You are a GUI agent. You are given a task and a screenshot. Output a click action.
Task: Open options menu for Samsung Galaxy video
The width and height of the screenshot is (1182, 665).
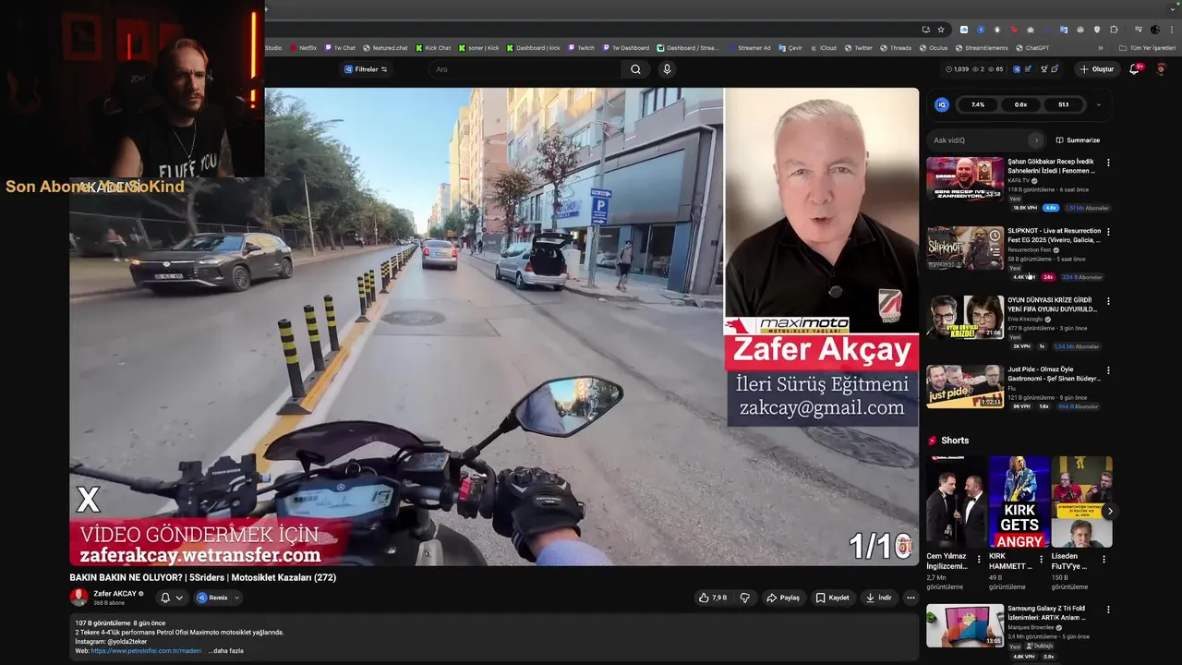(x=1108, y=610)
